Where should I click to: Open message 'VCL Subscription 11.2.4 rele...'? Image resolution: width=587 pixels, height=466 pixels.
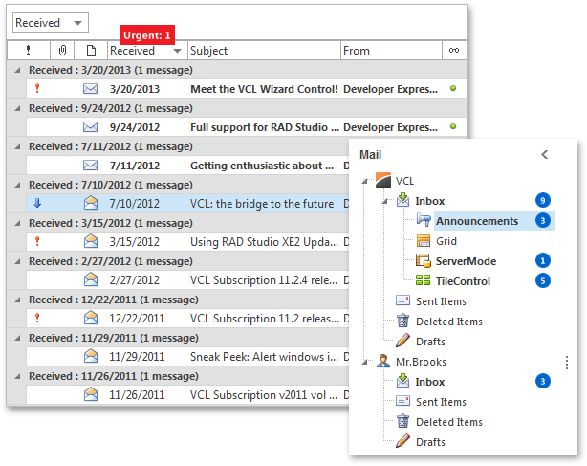(x=264, y=280)
